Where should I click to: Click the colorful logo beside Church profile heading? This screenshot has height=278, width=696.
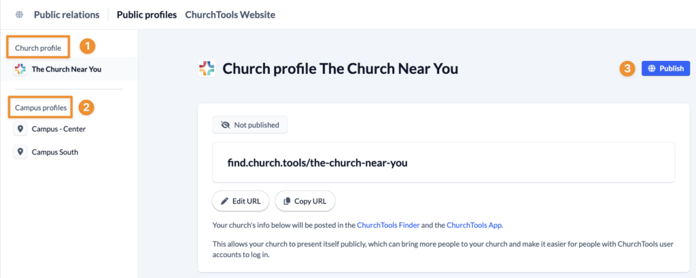pos(207,68)
